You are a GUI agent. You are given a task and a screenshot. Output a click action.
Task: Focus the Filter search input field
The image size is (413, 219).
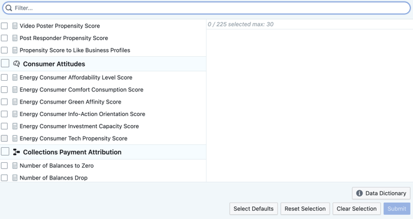point(206,8)
